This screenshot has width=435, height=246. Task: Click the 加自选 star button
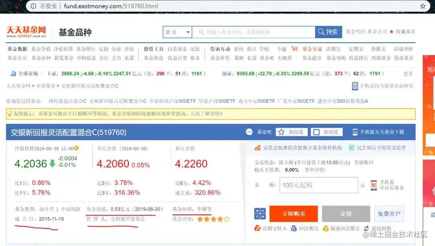point(291,132)
